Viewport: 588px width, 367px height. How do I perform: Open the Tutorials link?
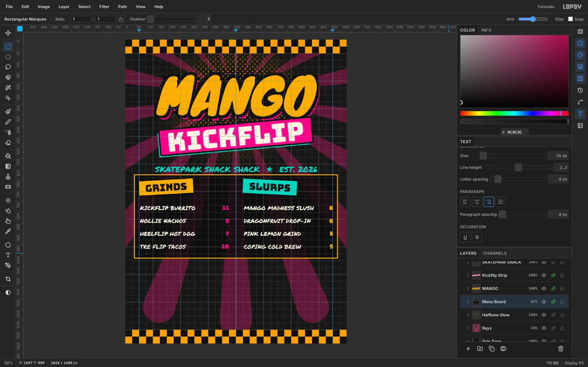(x=546, y=7)
